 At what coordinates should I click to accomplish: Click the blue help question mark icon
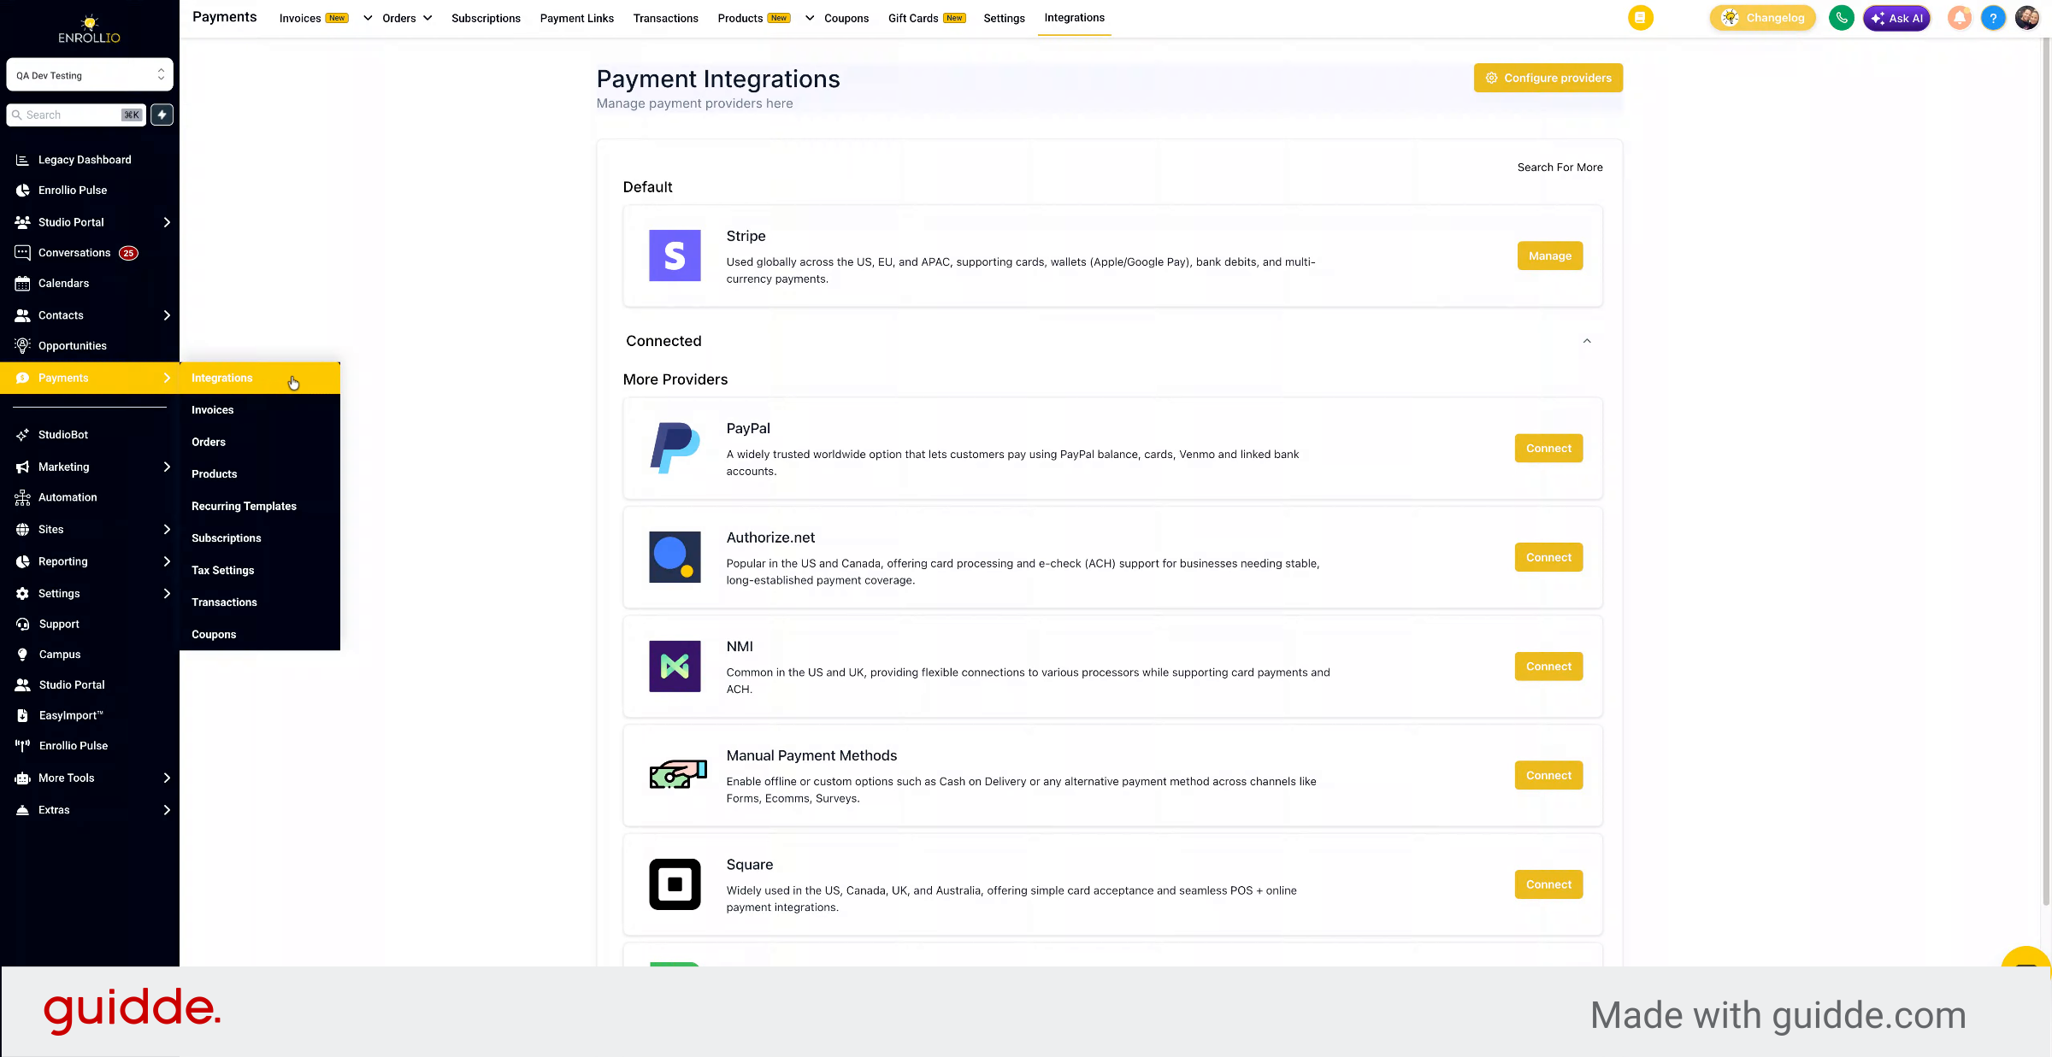tap(1993, 18)
